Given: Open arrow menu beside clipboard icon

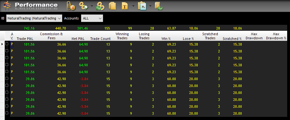Looking at the screenshot, I should [150, 6].
